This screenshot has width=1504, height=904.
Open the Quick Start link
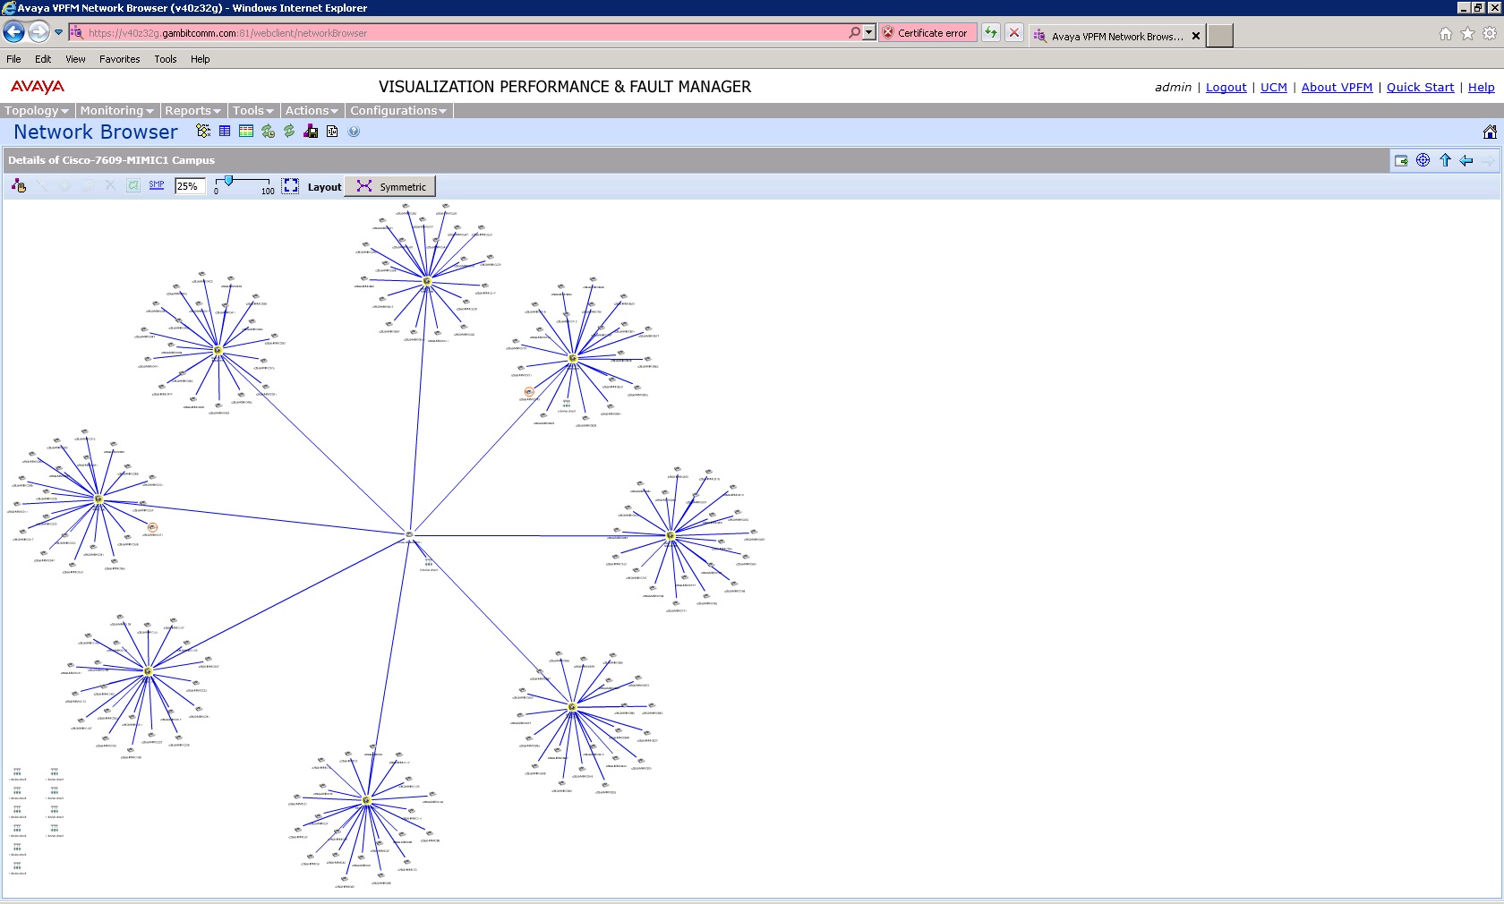coord(1421,87)
